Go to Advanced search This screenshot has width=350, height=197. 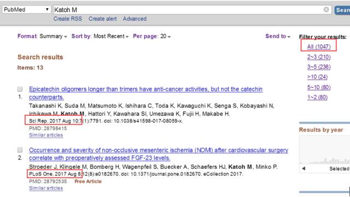(135, 19)
